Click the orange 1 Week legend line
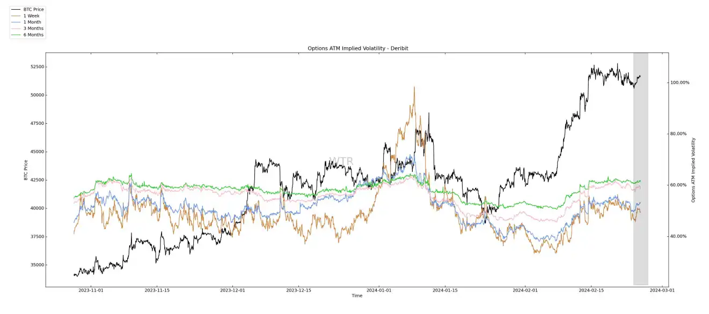 pyautogui.click(x=16, y=16)
